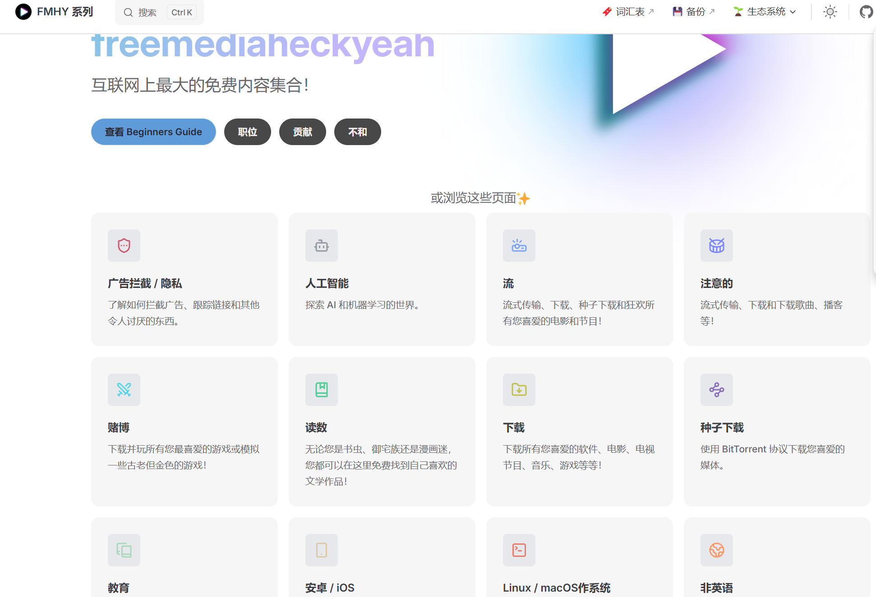Open the 安卓 / iOS card title

(x=330, y=588)
